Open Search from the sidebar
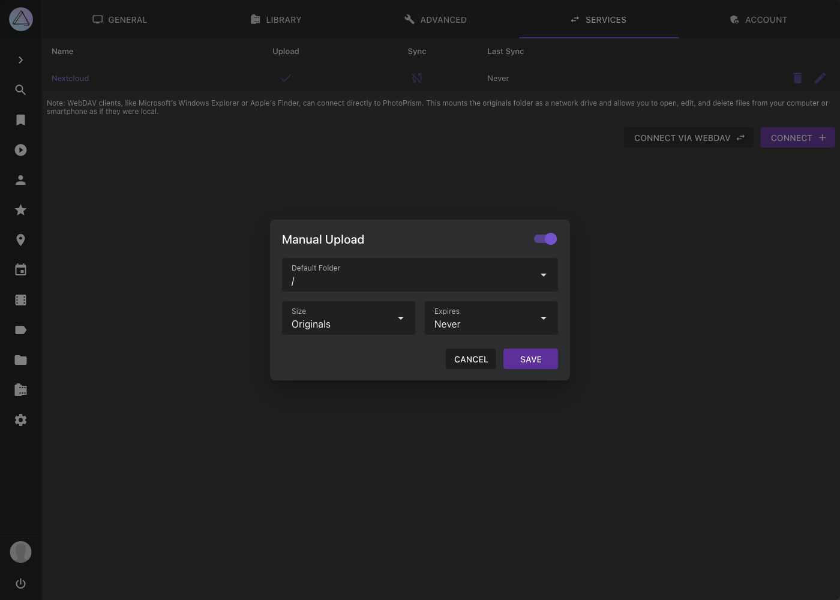Viewport: 840px width, 600px height. click(x=20, y=89)
